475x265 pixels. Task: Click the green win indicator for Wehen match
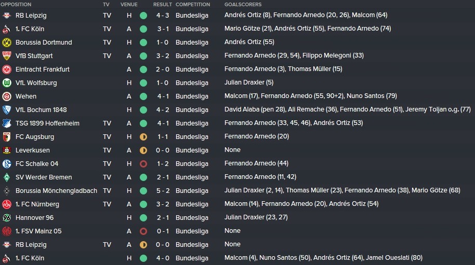tap(143, 96)
